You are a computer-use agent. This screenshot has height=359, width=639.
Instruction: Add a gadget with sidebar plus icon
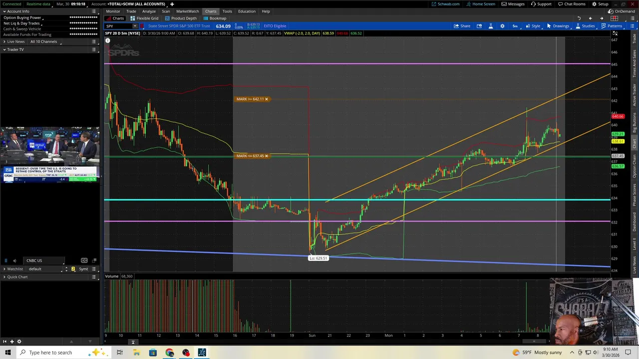[12, 342]
